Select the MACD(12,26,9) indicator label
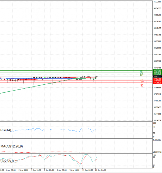The width and height of the screenshot is (162, 173). [x=12, y=146]
